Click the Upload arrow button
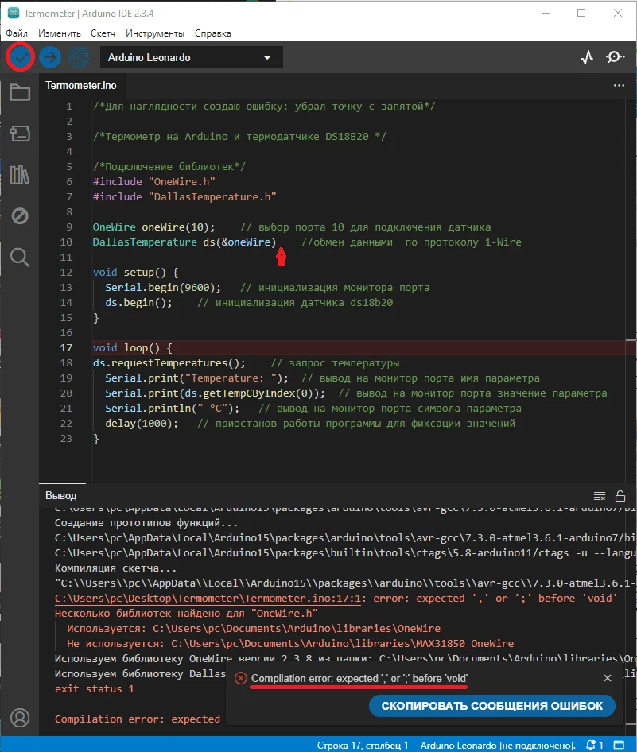Image resolution: width=637 pixels, height=752 pixels. click(49, 57)
